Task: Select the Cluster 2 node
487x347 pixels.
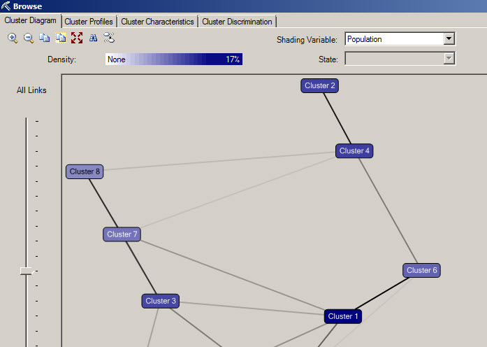Action: (319, 85)
